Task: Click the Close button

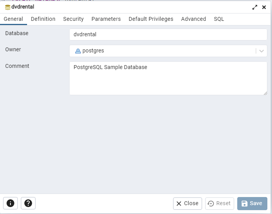Action: pyautogui.click(x=187, y=204)
